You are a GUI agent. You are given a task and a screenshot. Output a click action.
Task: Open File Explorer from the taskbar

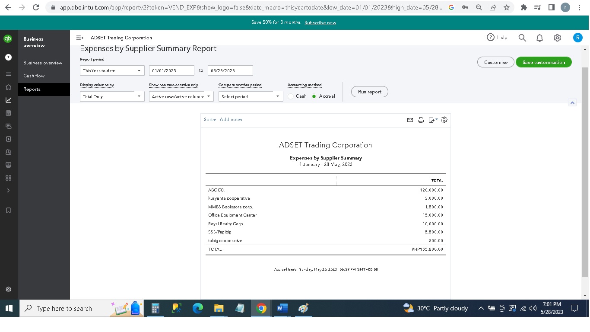[219, 308]
